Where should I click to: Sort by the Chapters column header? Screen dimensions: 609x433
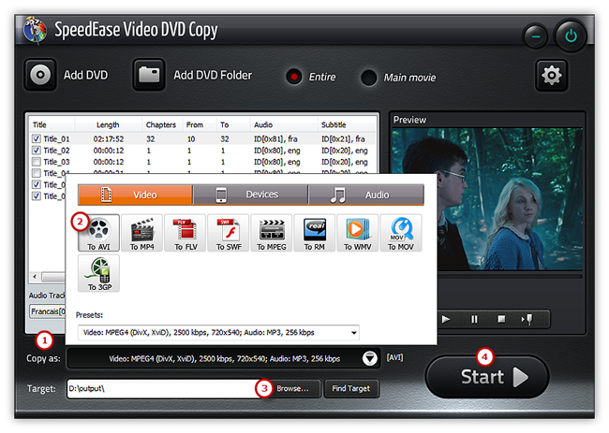[161, 124]
